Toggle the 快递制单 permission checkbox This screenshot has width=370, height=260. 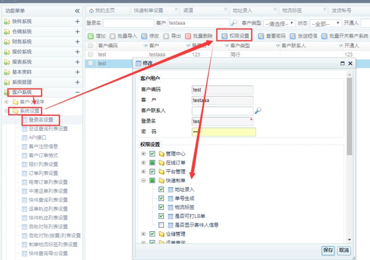[153, 181]
